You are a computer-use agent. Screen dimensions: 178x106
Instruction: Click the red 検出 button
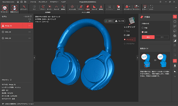point(148,37)
